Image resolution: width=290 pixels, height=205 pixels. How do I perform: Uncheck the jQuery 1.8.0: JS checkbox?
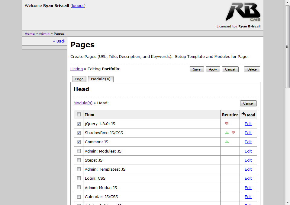pyautogui.click(x=79, y=124)
